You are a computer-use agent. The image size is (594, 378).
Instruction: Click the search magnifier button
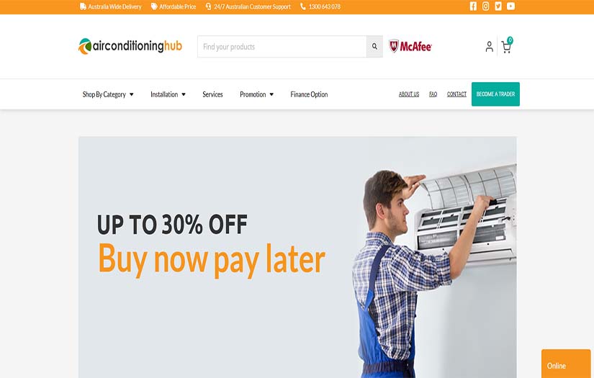(374, 47)
